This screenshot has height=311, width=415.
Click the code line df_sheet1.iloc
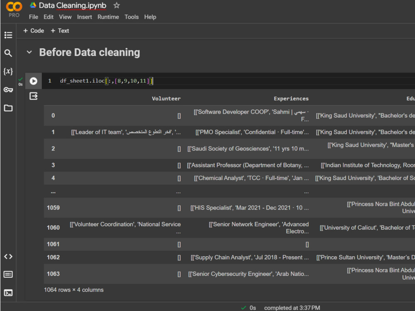point(106,81)
